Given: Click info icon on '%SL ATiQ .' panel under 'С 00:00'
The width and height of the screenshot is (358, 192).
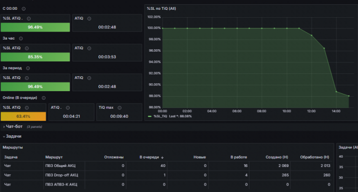Looking at the screenshot, I should point(29,19).
